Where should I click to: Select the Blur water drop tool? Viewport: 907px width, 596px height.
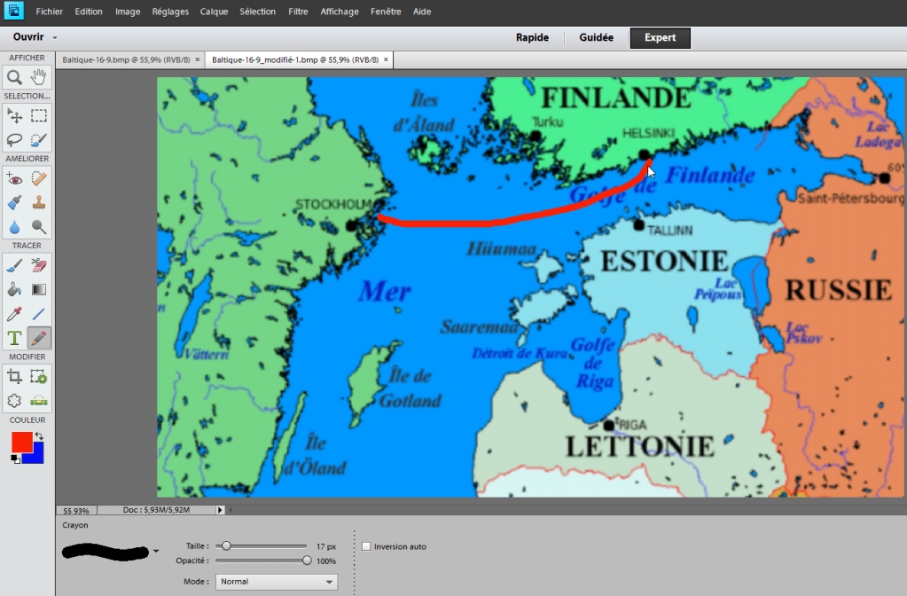pyautogui.click(x=14, y=227)
